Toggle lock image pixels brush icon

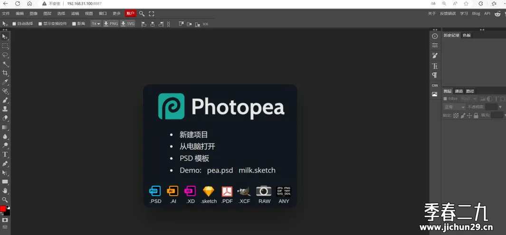tap(463, 116)
